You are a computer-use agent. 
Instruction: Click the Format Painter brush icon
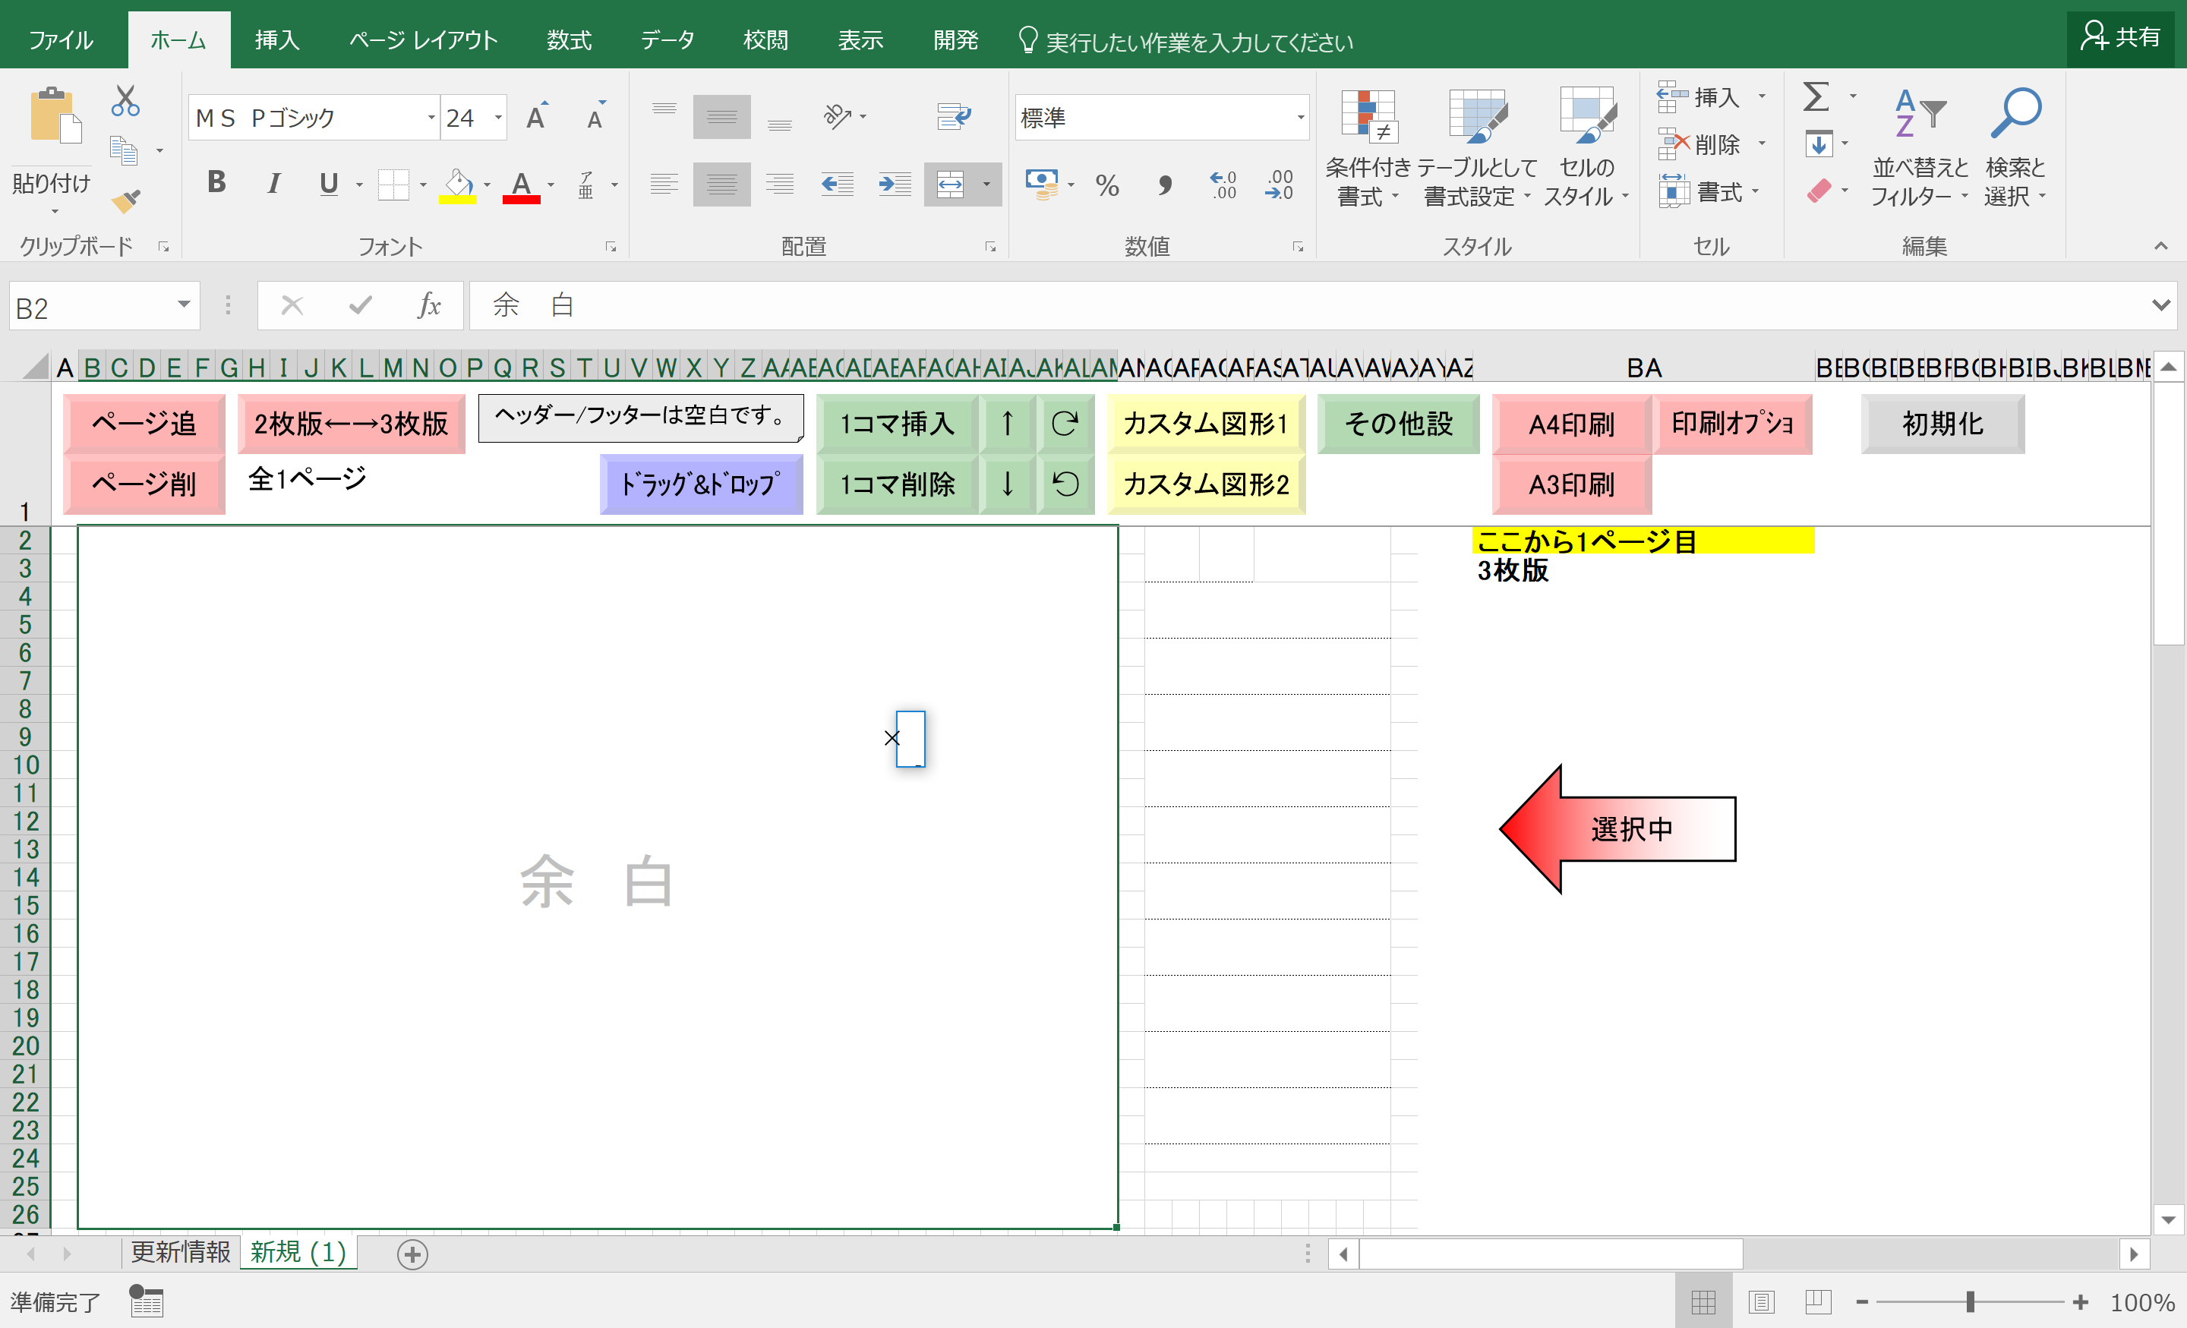[x=125, y=201]
